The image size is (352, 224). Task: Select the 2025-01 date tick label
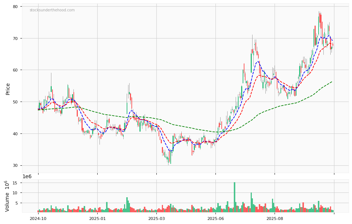coord(97,219)
